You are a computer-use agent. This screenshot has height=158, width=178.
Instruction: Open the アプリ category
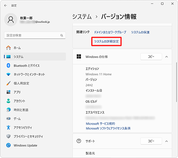pos(35,92)
